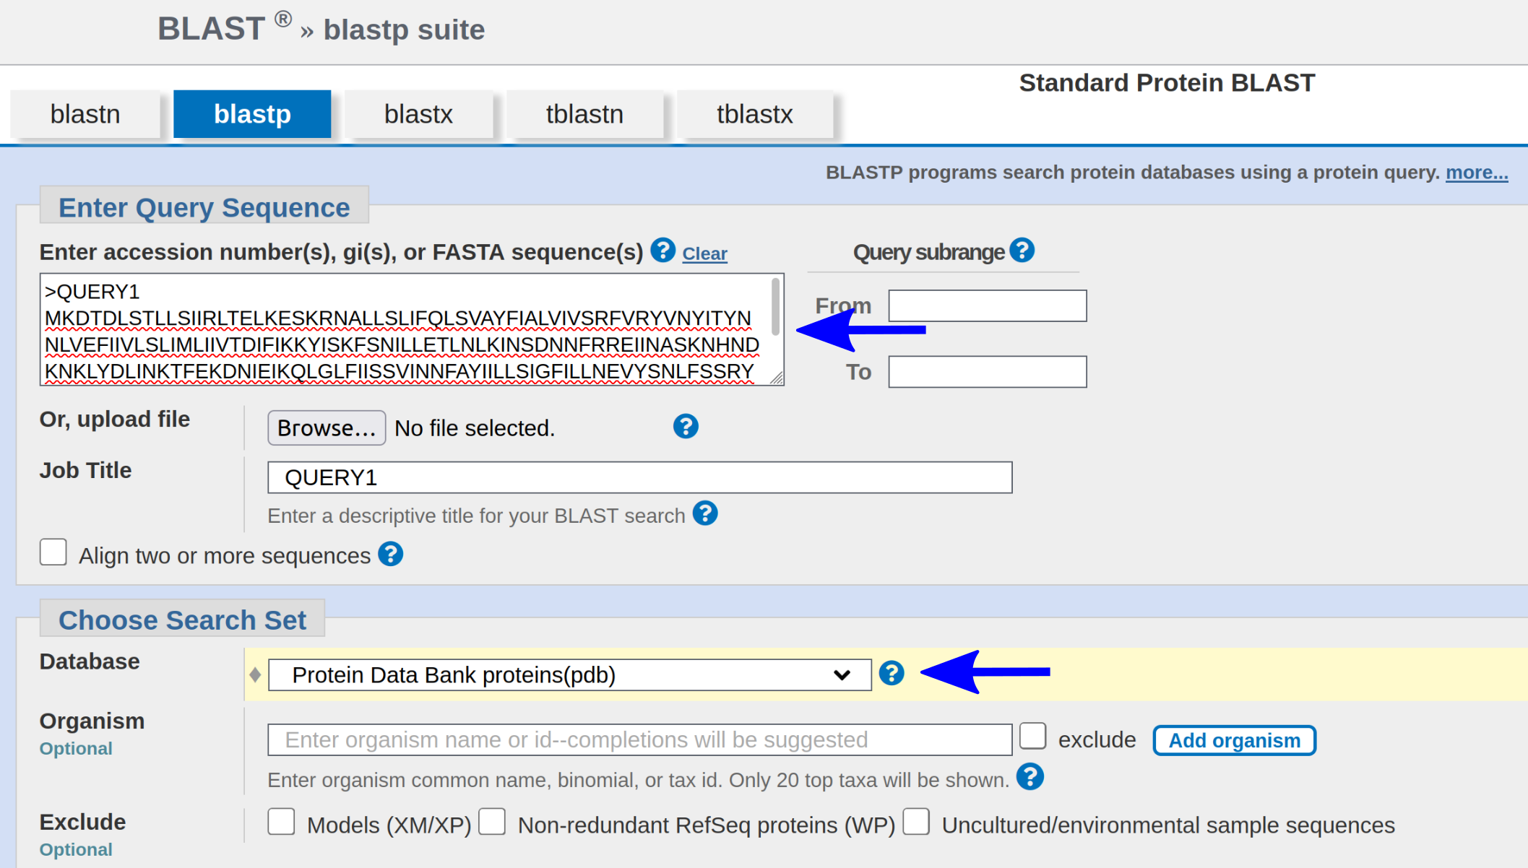This screenshot has height=868, width=1528.
Task: Tick Models (XM/XP) exclude checkbox
Action: (x=281, y=822)
